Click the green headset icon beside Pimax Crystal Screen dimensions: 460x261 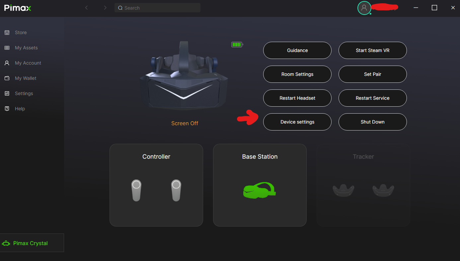(x=6, y=243)
